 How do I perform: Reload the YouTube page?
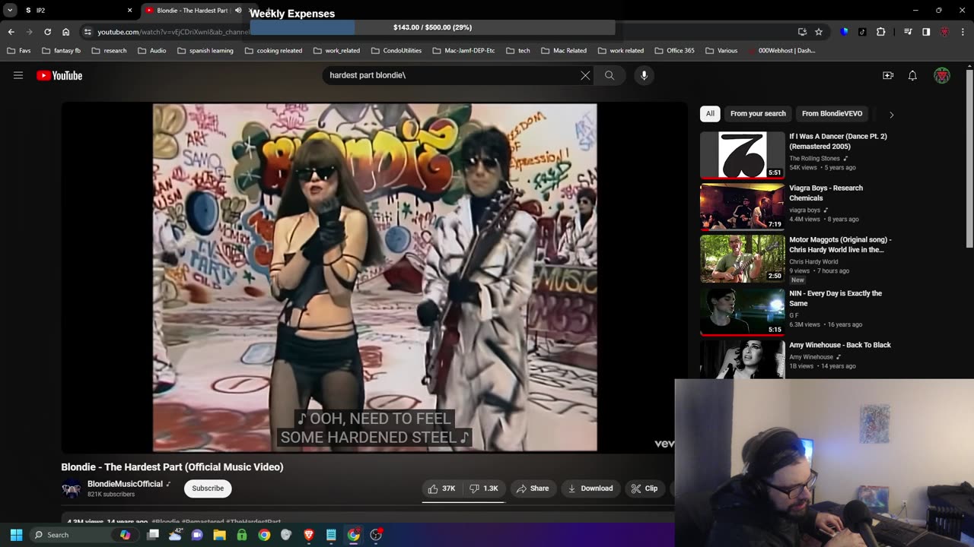(47, 32)
